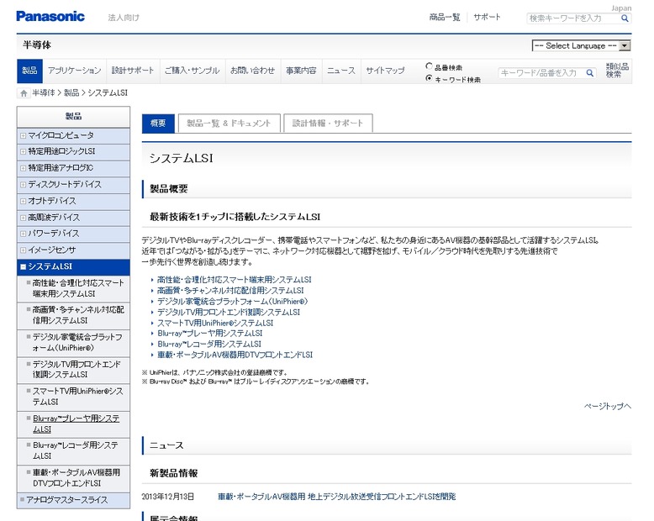This screenshot has height=521, width=654.
Task: Select sidebar item アナログマスタースライス
Action: click(73, 500)
